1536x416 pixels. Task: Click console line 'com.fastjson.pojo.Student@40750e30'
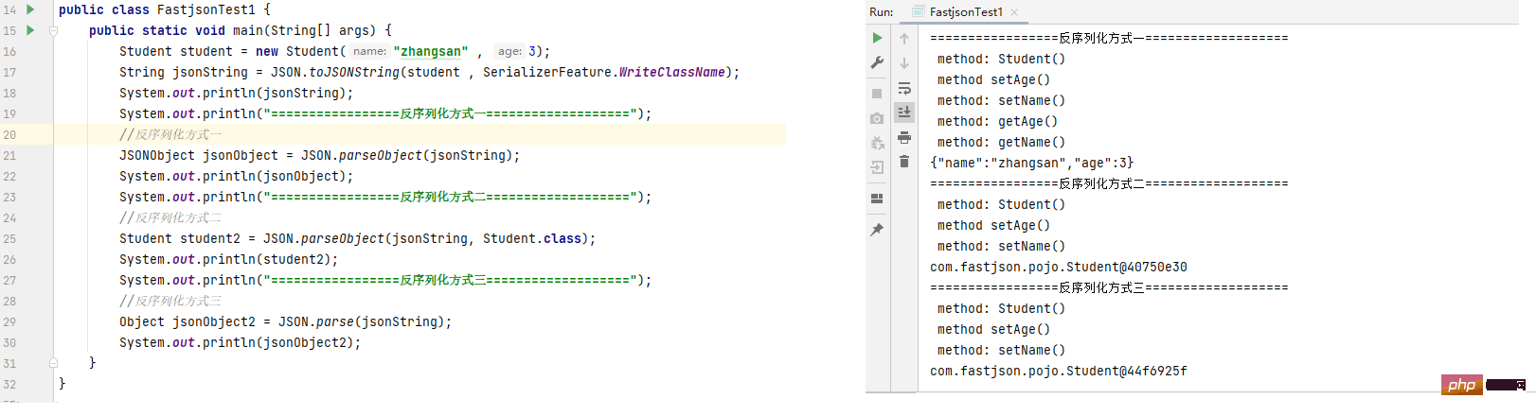click(1059, 267)
